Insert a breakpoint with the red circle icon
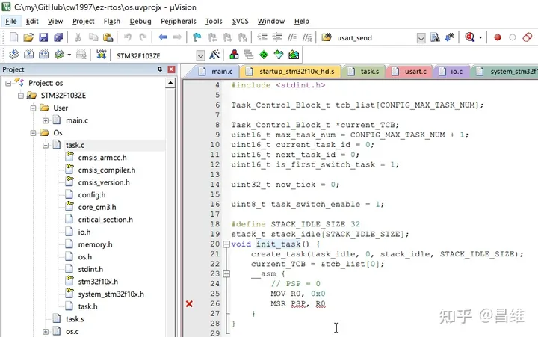Image resolution: width=538 pixels, height=337 pixels. coord(498,37)
